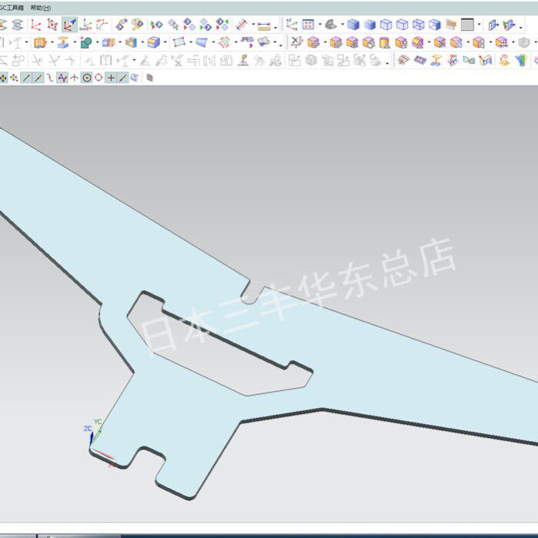Expand the dropdown beside the Unite tool
The height and width of the screenshot is (538, 538).
98,42
